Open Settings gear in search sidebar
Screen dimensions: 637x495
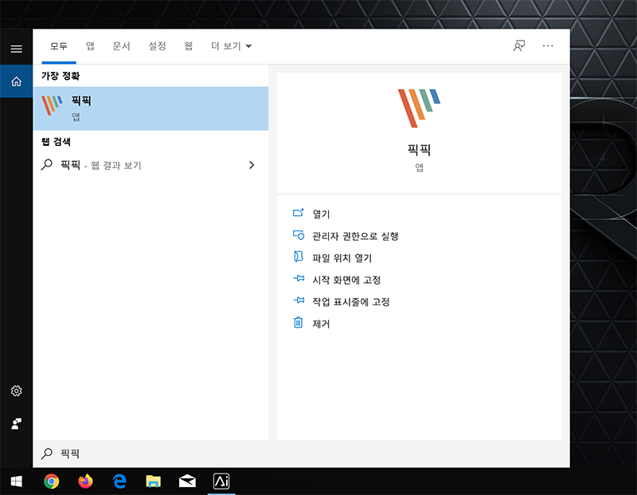coord(16,391)
